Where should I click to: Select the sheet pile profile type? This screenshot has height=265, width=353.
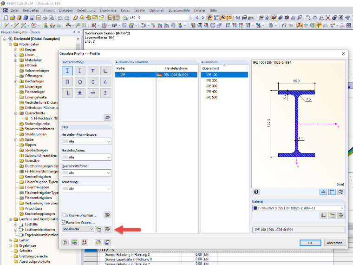pos(93,93)
